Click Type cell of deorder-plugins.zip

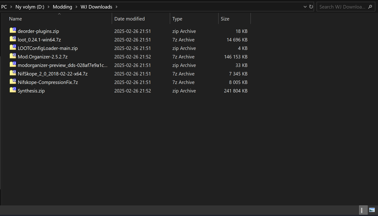(x=184, y=31)
